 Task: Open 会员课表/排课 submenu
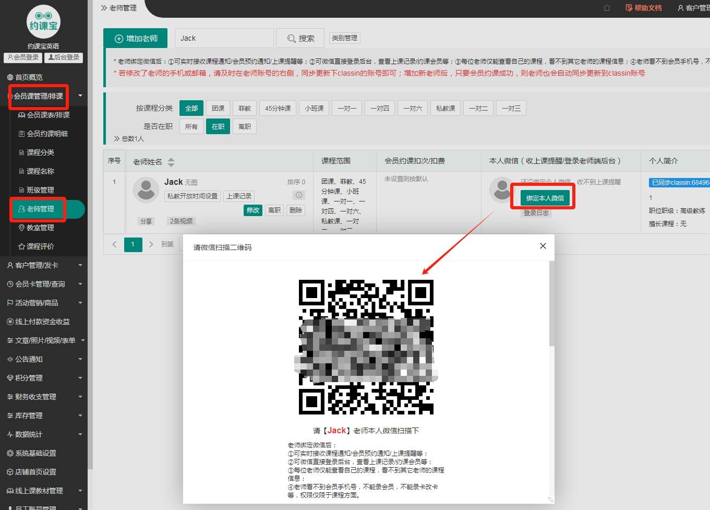click(44, 115)
